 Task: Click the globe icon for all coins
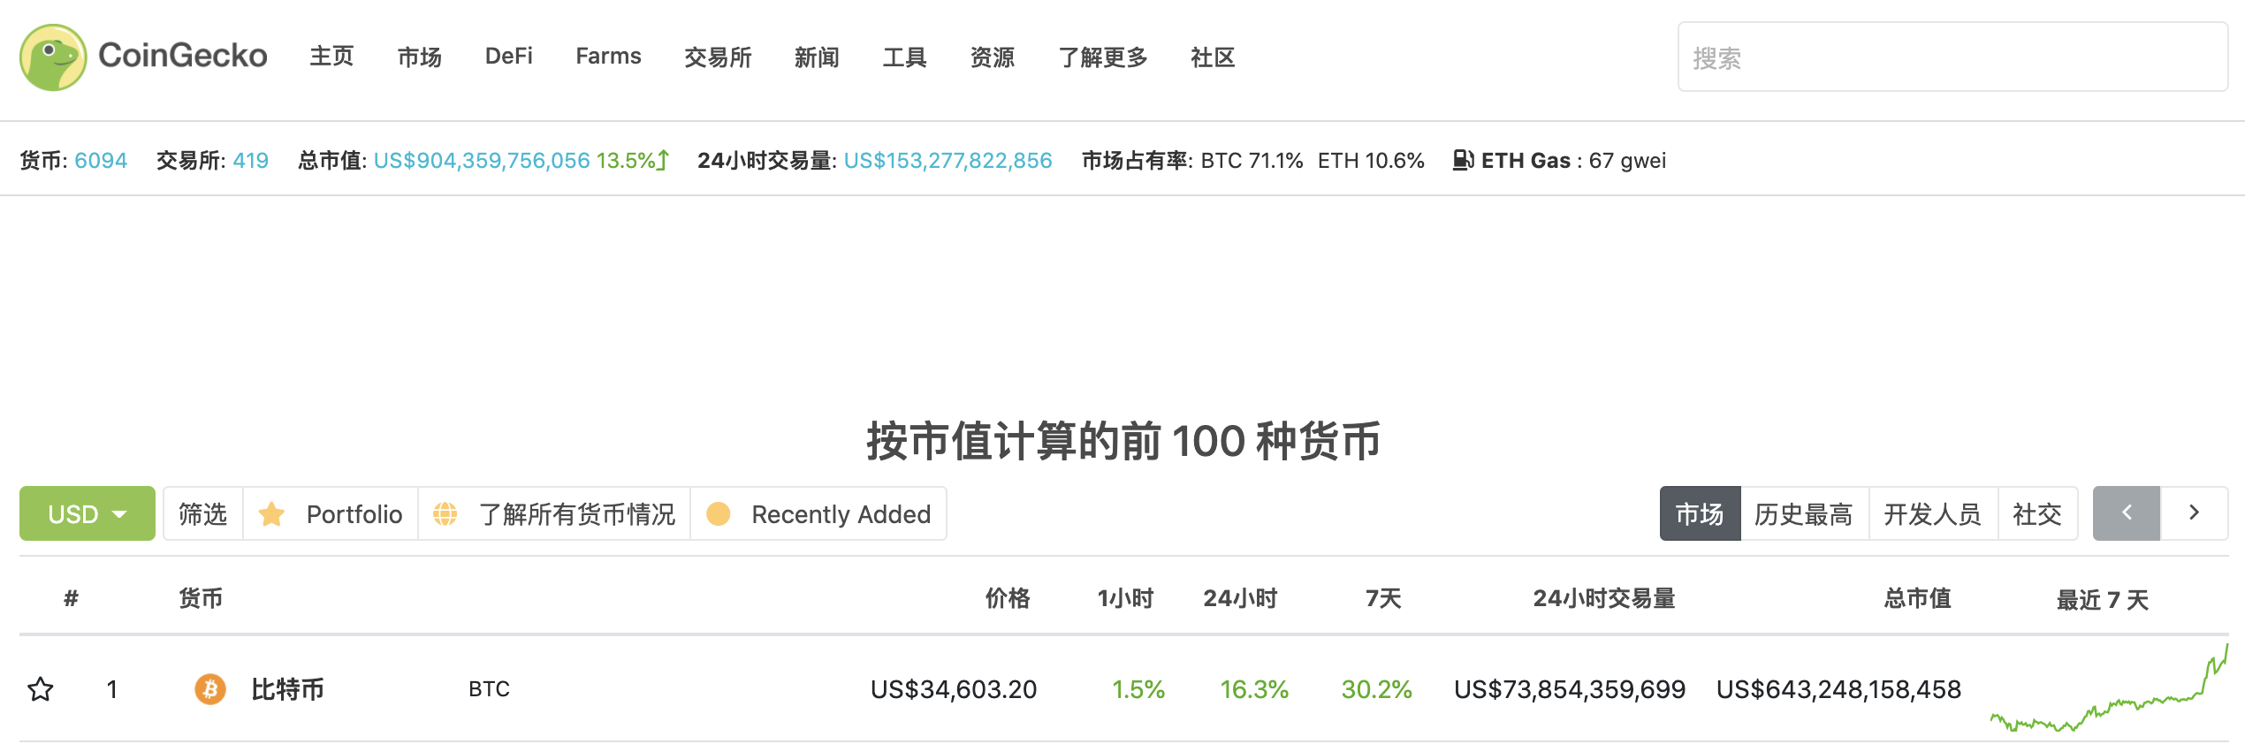[445, 514]
